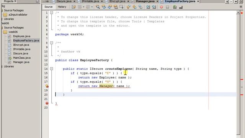The height and width of the screenshot is (138, 245).
Task: Collapse the Javadoc fold at line 8
Action: click(52, 43)
